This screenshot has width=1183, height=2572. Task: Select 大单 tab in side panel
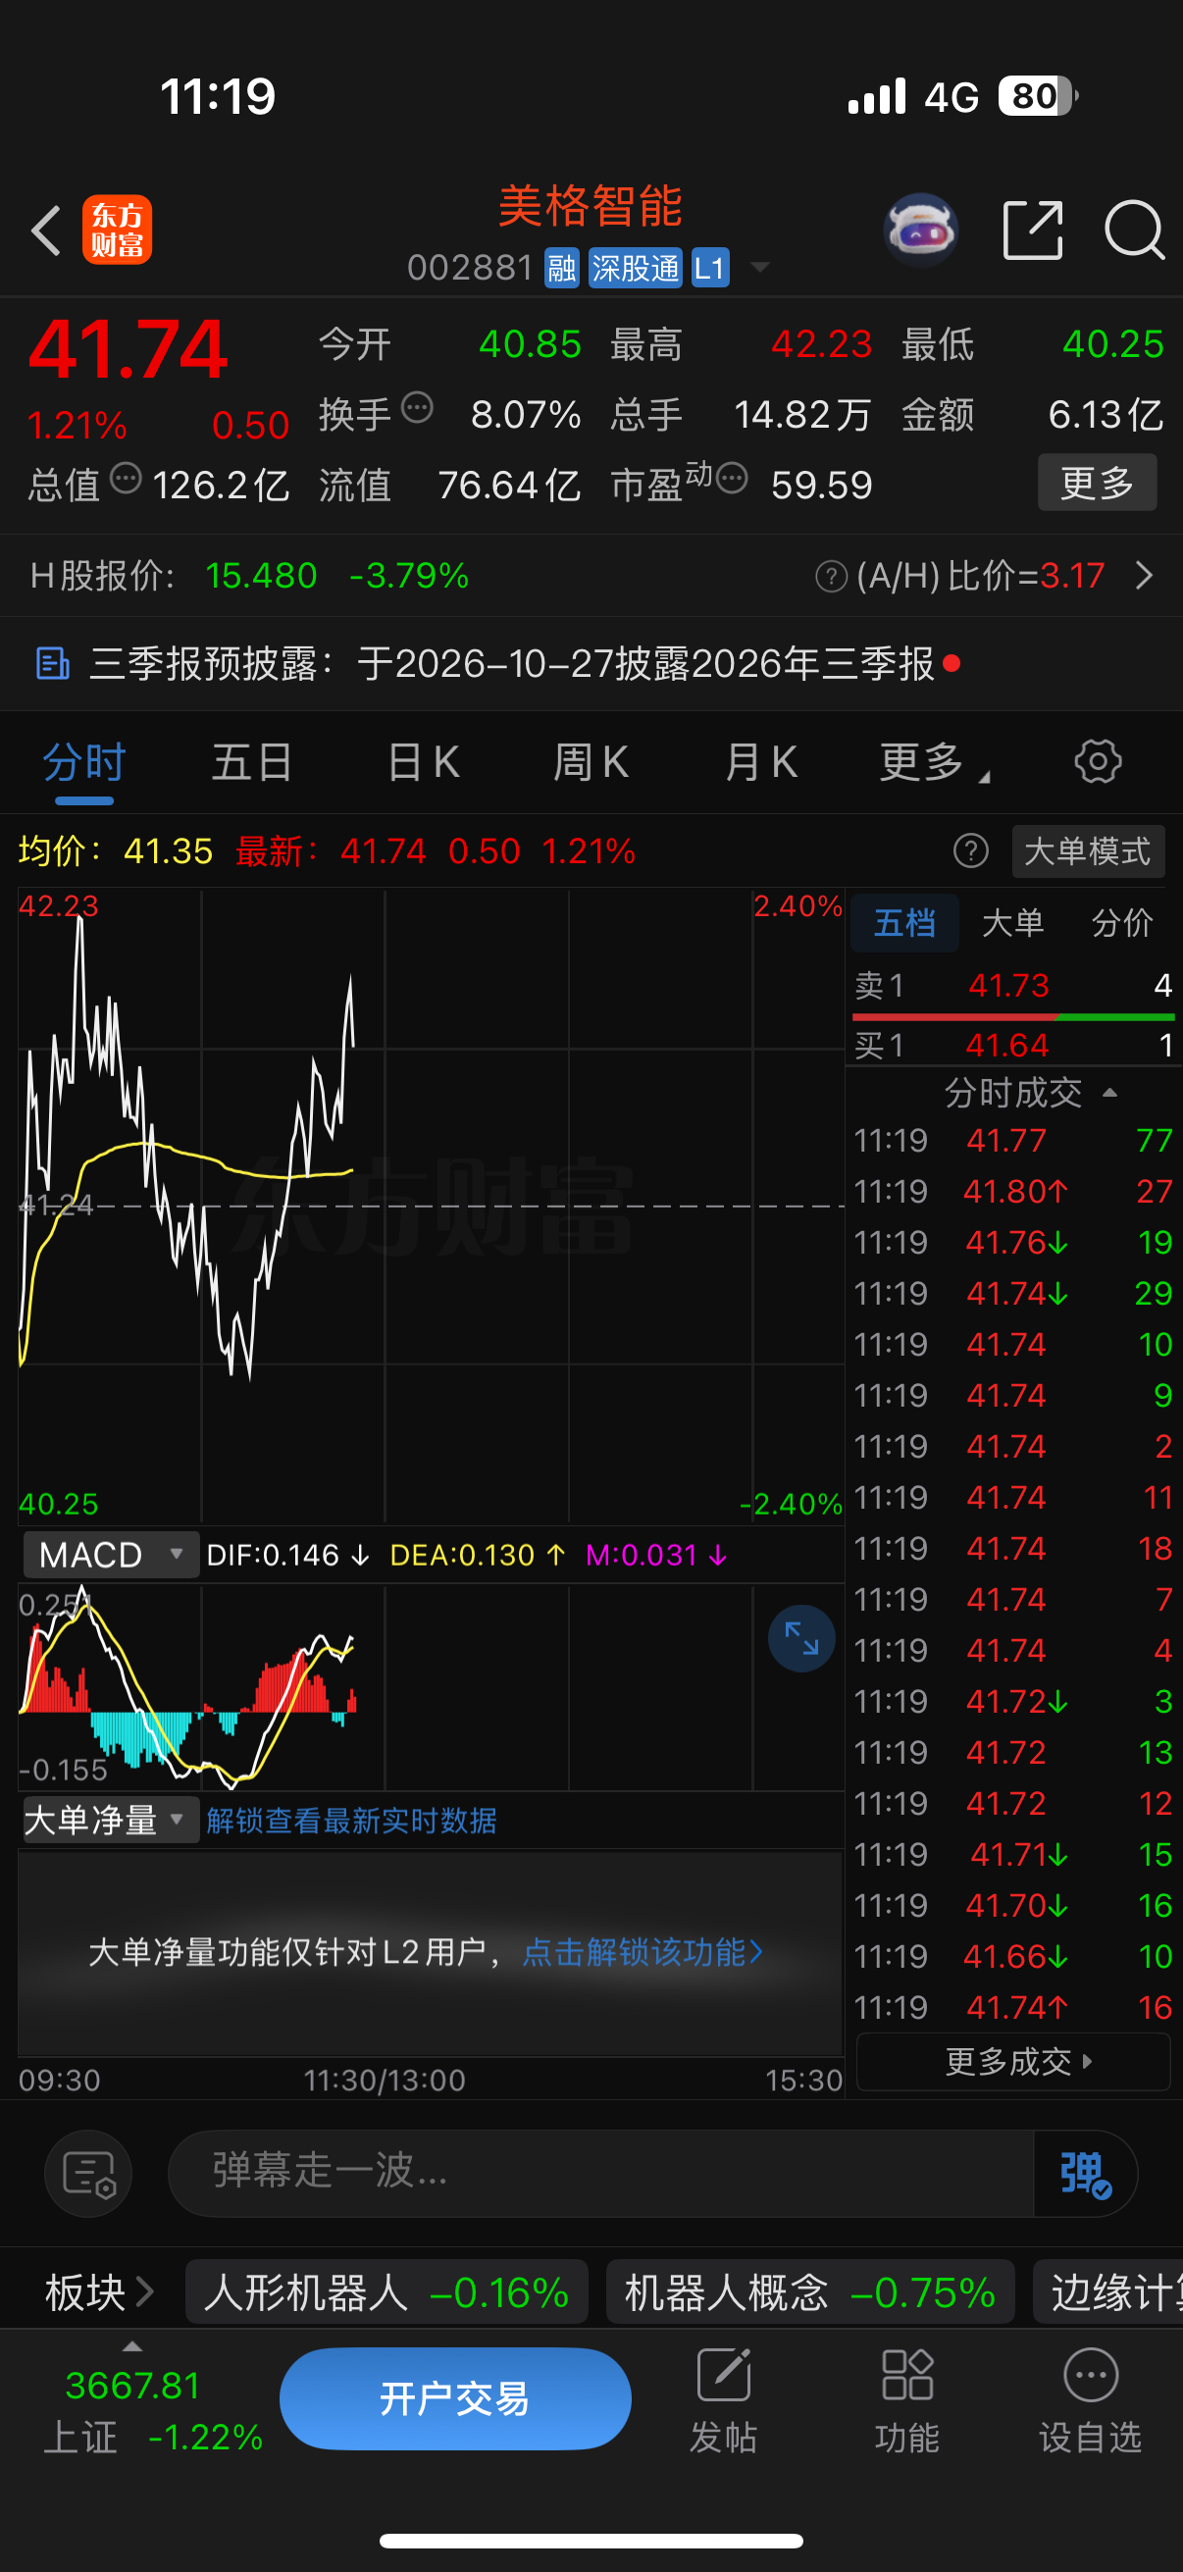pos(1012,922)
